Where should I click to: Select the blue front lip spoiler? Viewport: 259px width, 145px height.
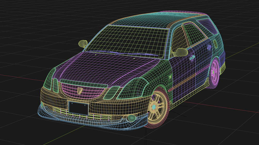click(93, 121)
